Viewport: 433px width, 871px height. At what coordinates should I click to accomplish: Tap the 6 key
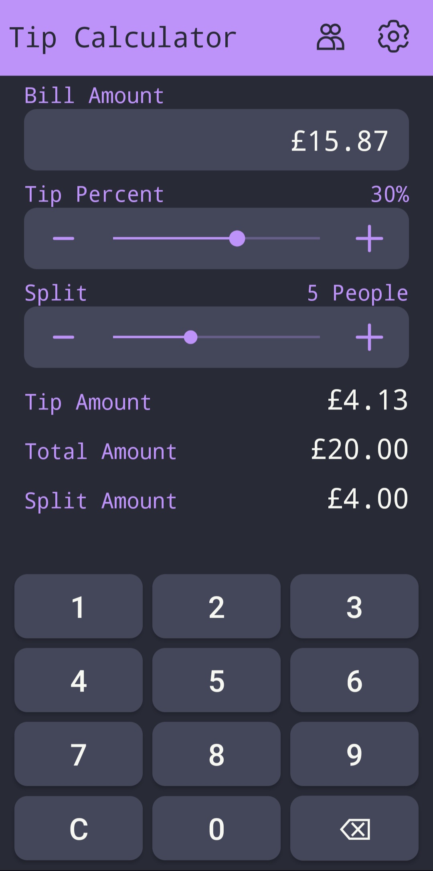tap(354, 680)
